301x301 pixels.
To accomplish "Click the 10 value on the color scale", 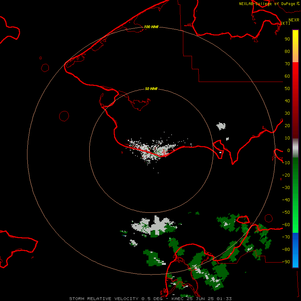I will [x=287, y=138].
